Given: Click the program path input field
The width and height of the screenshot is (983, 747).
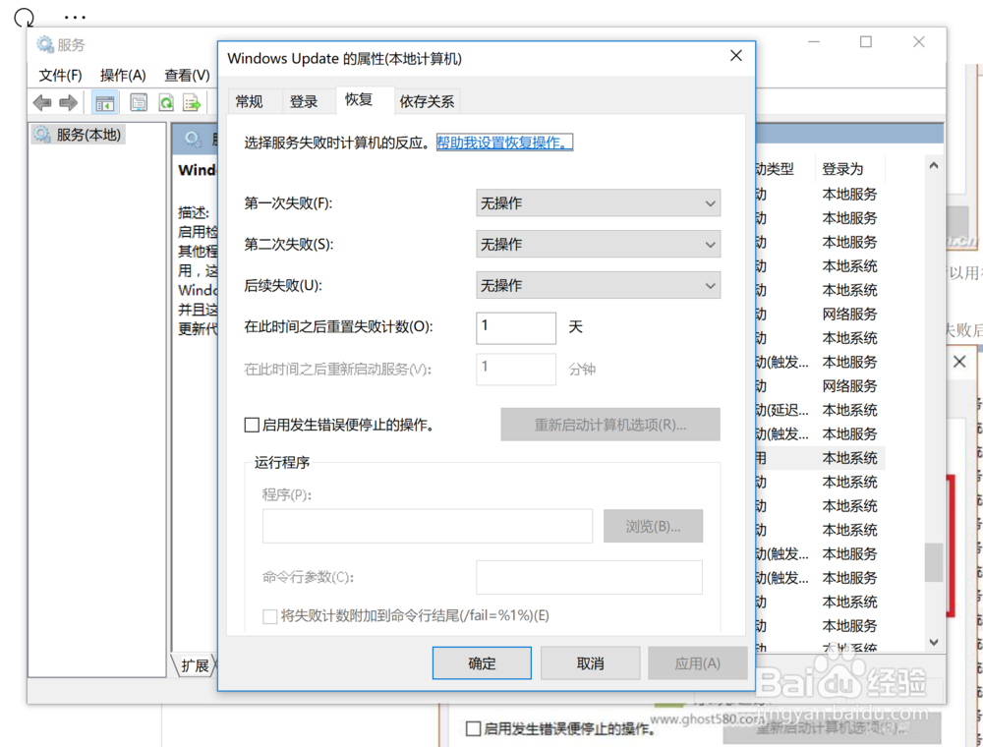Looking at the screenshot, I should [428, 527].
